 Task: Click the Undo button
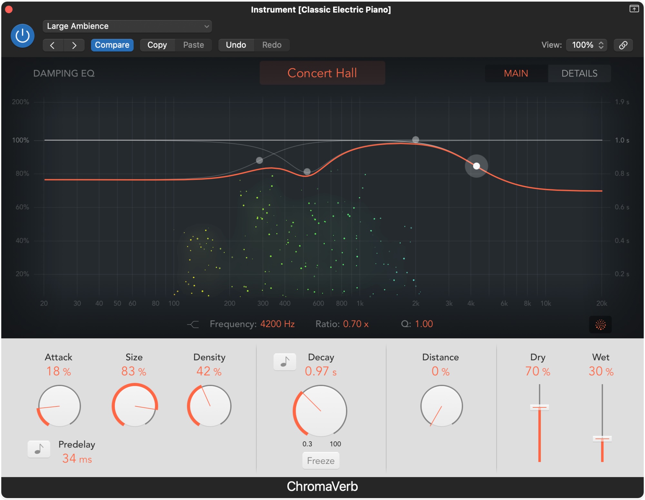[x=236, y=45]
